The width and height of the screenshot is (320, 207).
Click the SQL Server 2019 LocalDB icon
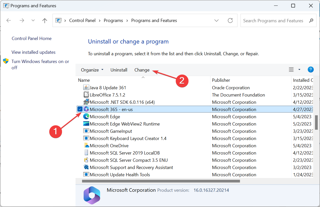pos(86,153)
